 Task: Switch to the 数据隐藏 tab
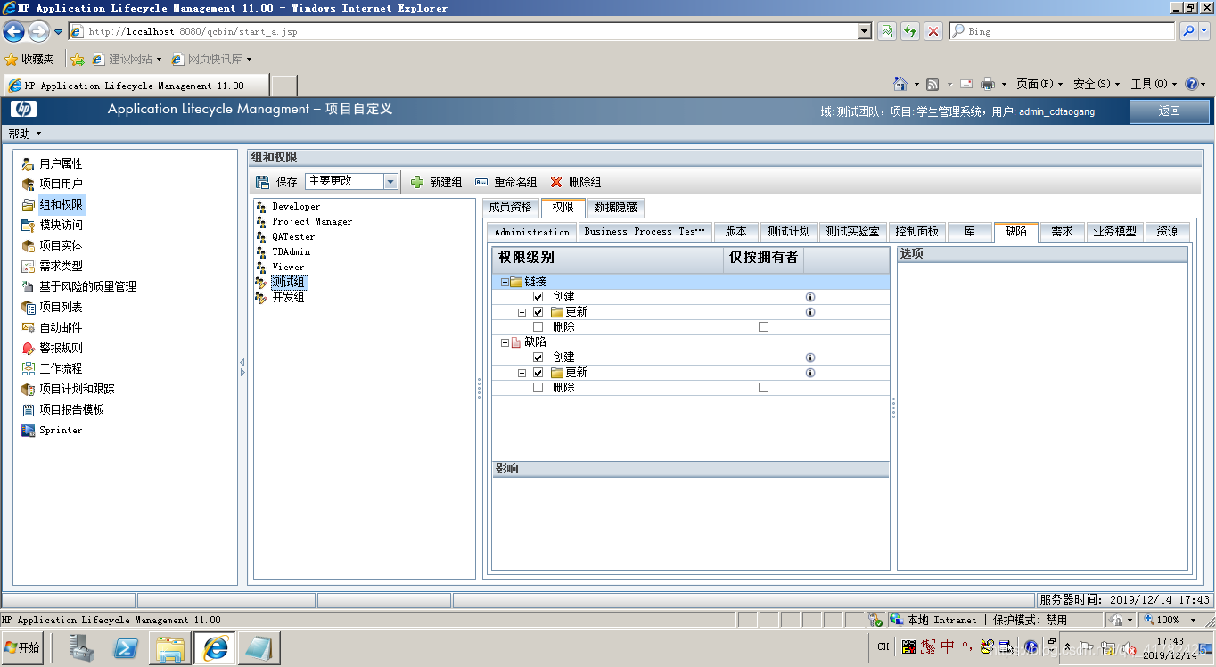click(x=615, y=207)
